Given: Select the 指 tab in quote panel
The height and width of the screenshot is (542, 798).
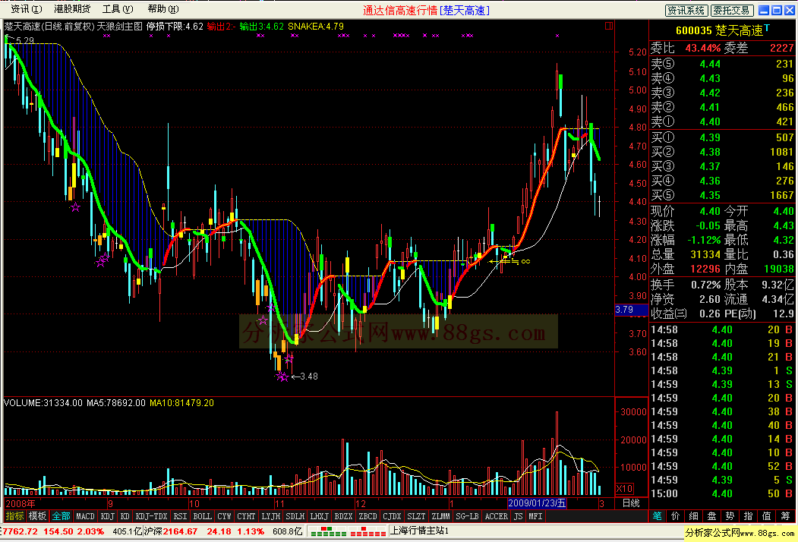Looking at the screenshot, I should point(749,516).
